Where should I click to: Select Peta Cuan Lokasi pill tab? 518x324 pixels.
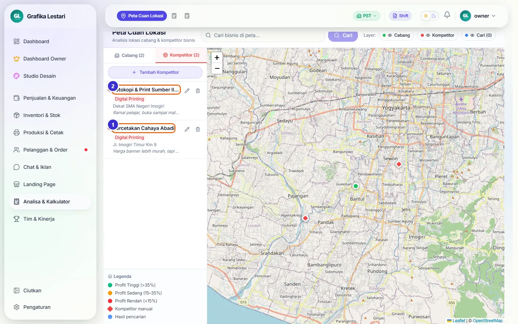(x=142, y=16)
